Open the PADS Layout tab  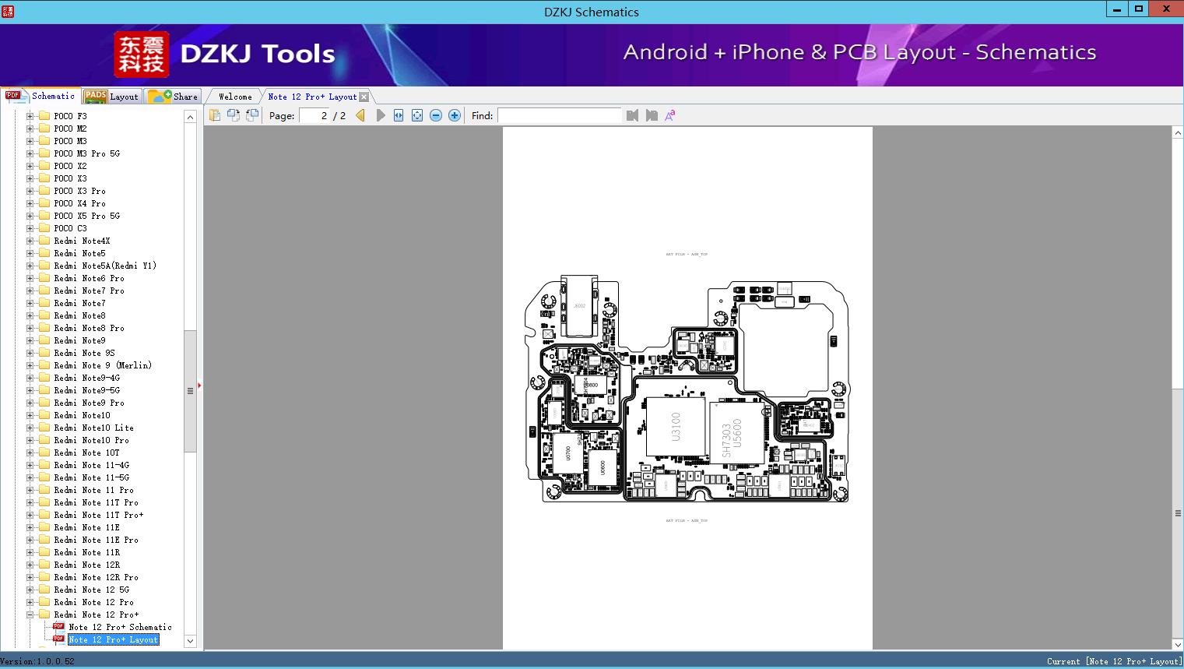click(111, 97)
